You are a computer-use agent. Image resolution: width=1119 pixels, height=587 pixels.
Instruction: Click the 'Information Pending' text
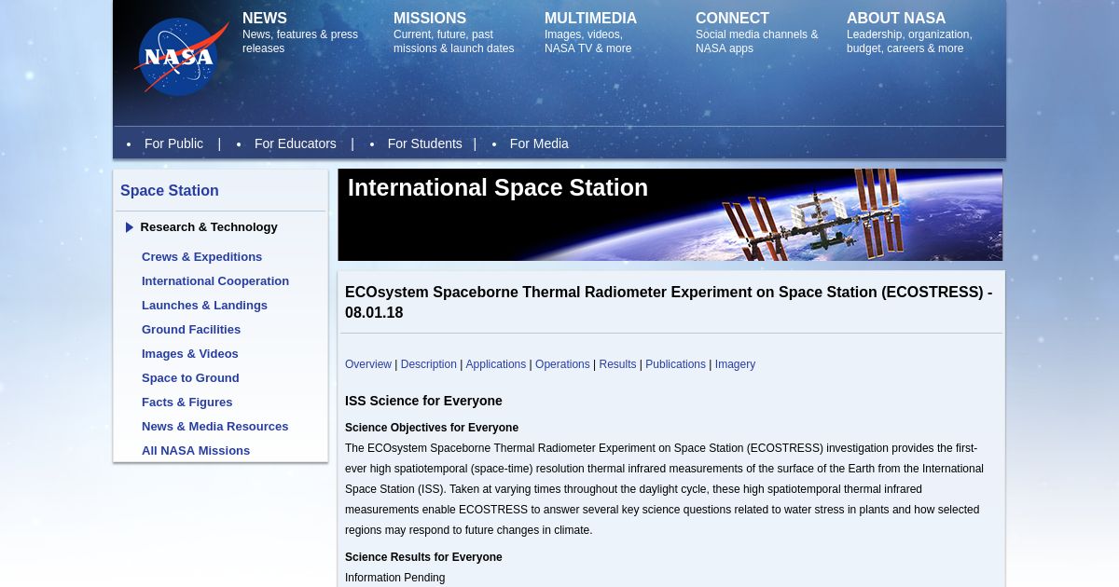coord(395,578)
